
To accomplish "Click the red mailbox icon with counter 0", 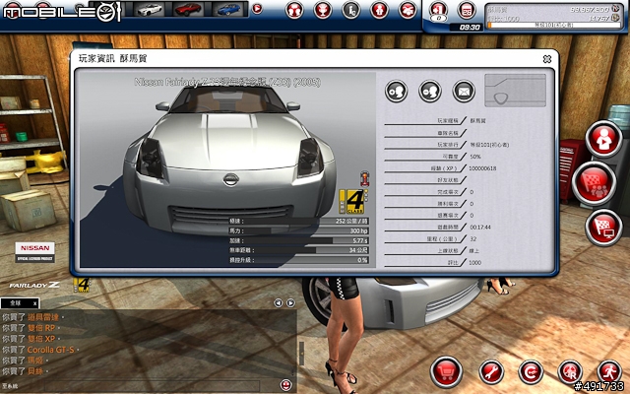I will point(438,10).
